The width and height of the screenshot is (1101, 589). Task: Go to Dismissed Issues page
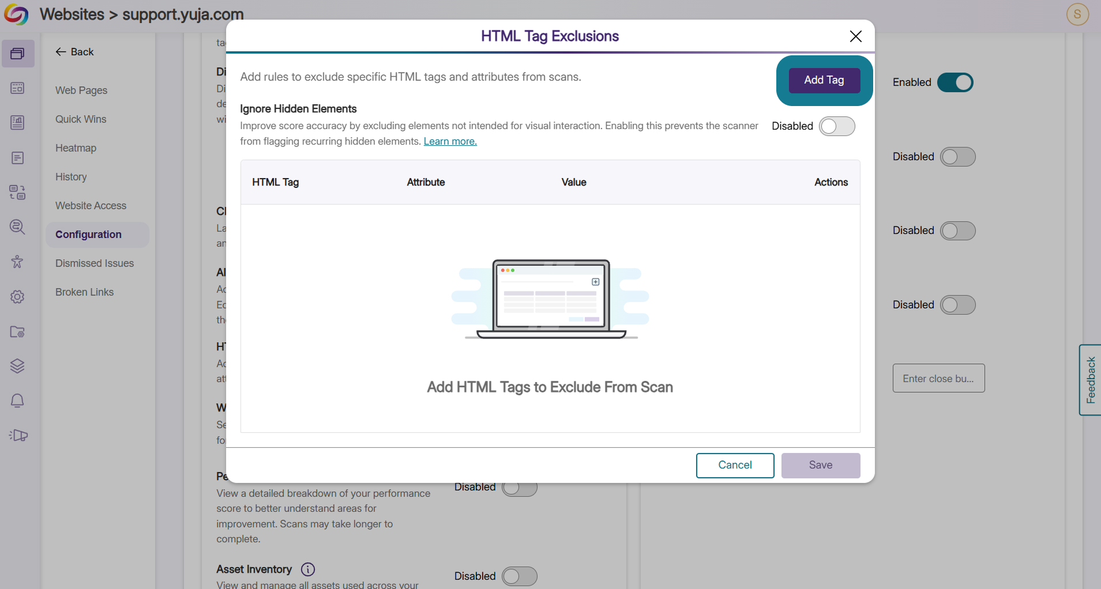pos(95,263)
